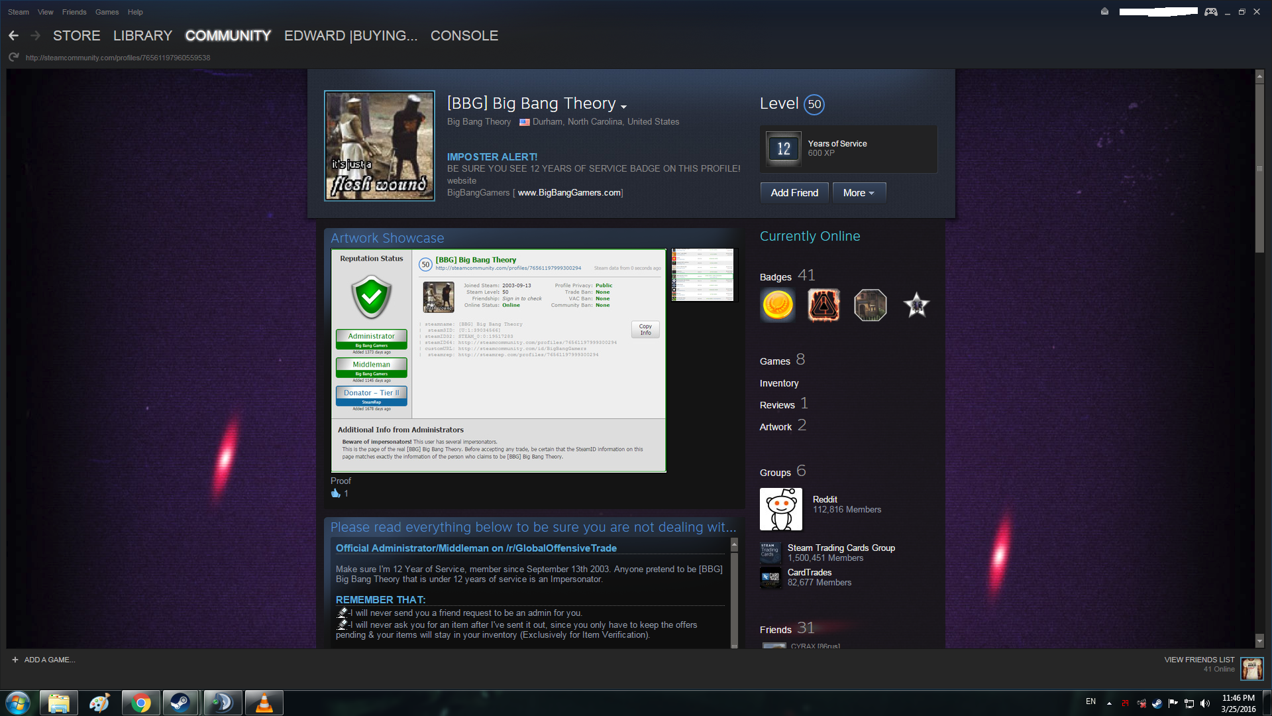Open the gold coin badge
This screenshot has height=716, width=1272.
[778, 306]
